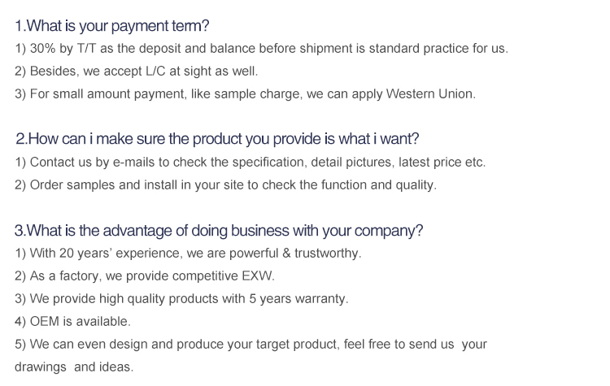Click the heading 'advantage of doing business'
Viewport: 610px width, 386px height.
(219, 230)
